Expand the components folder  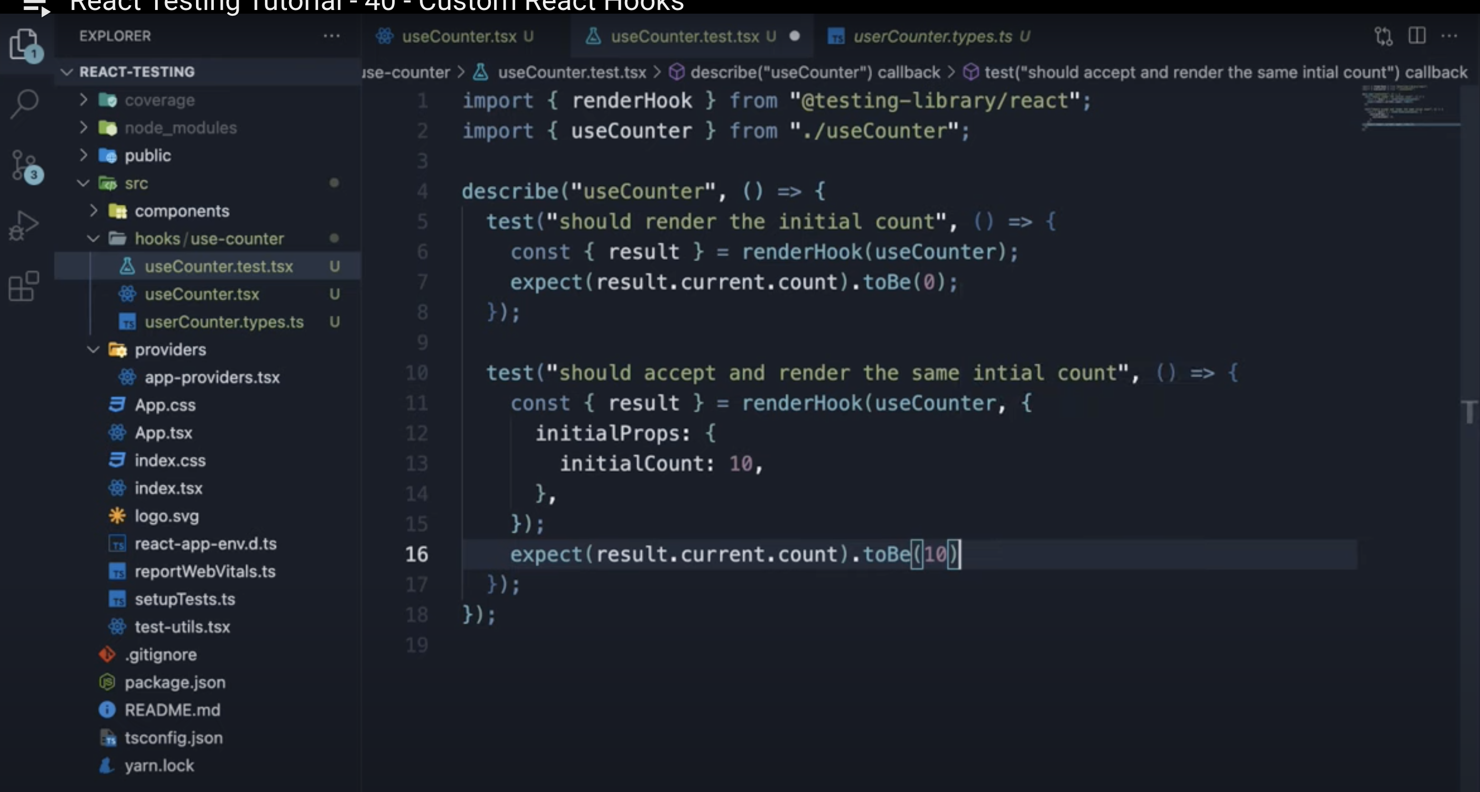coord(93,211)
